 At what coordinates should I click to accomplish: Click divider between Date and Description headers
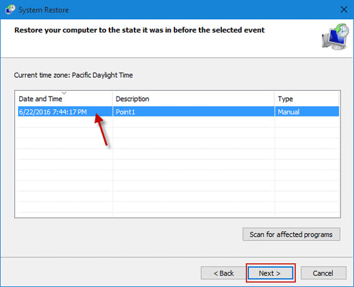112,99
